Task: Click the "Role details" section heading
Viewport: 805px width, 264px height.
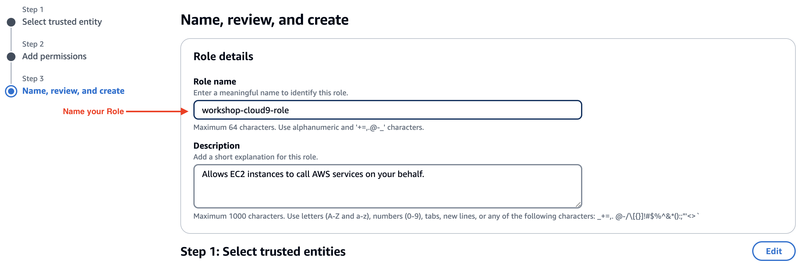Action: tap(224, 56)
